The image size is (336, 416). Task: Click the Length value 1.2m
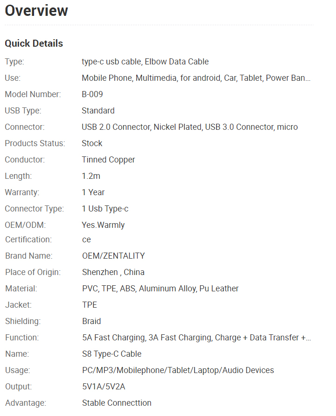pyautogui.click(x=91, y=176)
